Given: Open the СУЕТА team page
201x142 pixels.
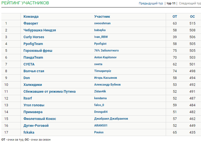Looking at the screenshot, I should click(29, 64).
